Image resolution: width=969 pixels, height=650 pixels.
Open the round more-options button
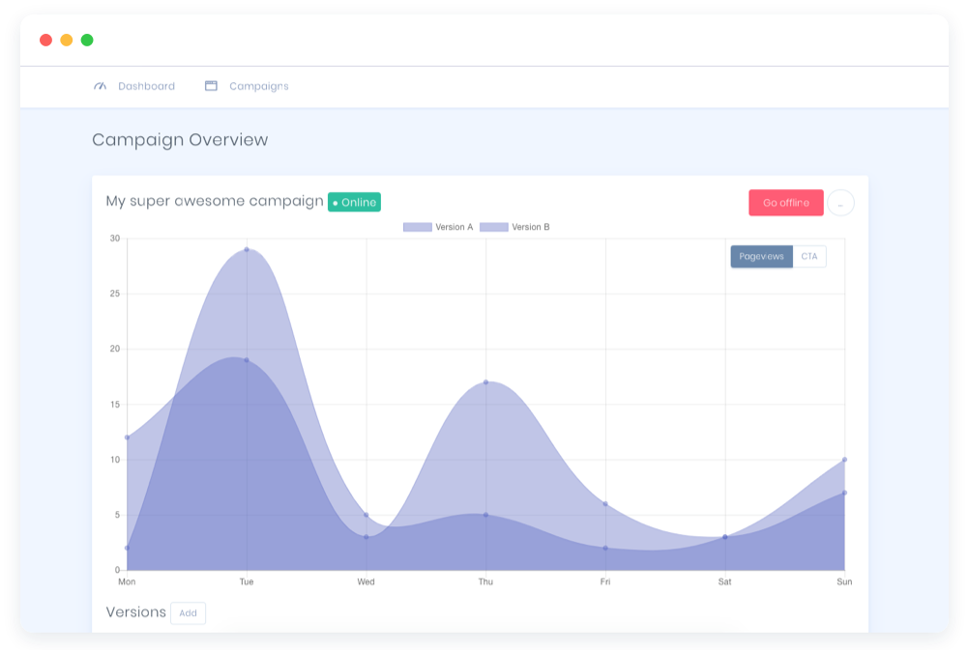840,203
